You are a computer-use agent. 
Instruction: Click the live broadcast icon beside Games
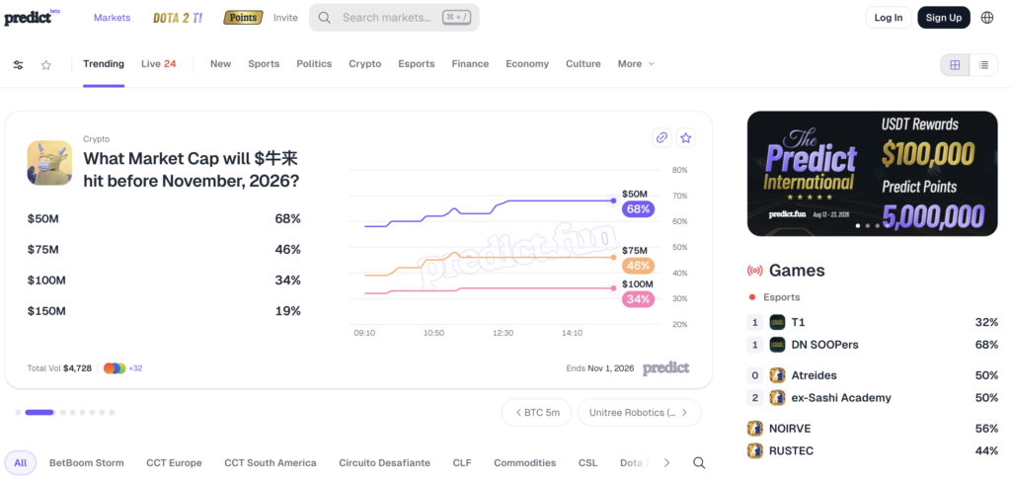754,271
